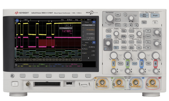This screenshot has width=169, height=101.
Task: Hit the navigate backward arrow key
Action: 125,25
